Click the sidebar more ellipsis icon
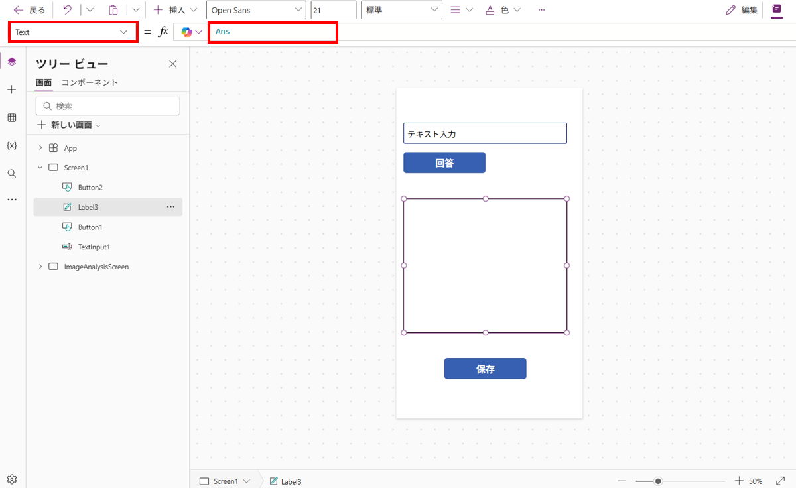The height and width of the screenshot is (488, 796). coord(12,199)
